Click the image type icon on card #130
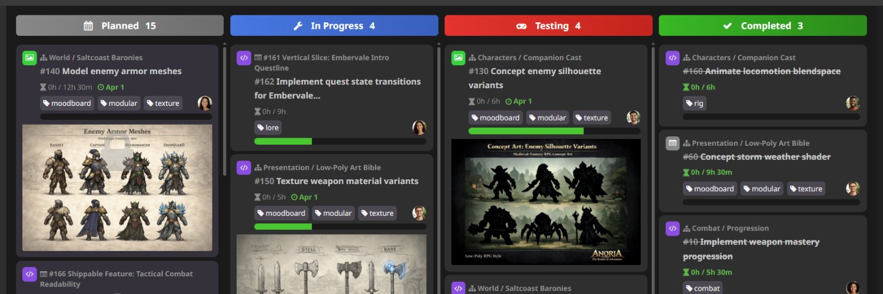This screenshot has width=883, height=294. click(x=458, y=58)
